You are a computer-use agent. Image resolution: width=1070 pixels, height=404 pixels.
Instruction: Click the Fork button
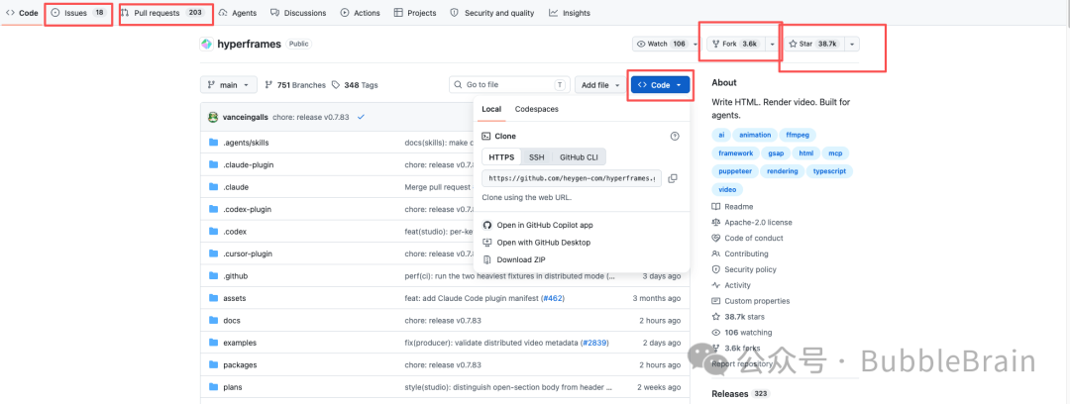pyautogui.click(x=735, y=44)
